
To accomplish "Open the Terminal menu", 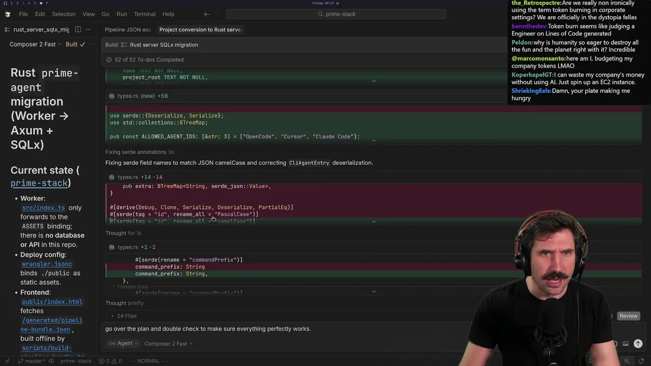I will click(145, 14).
